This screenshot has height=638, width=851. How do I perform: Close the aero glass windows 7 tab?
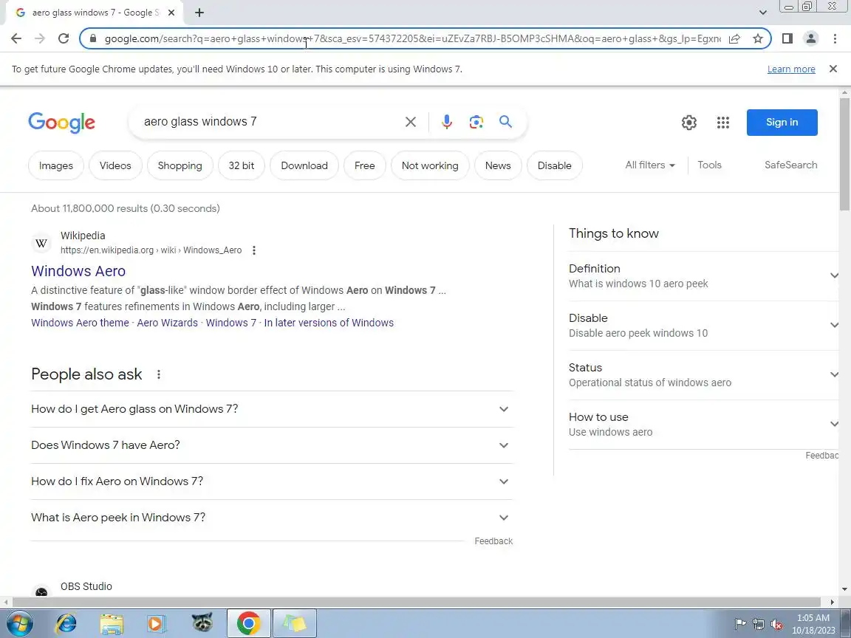point(171,13)
